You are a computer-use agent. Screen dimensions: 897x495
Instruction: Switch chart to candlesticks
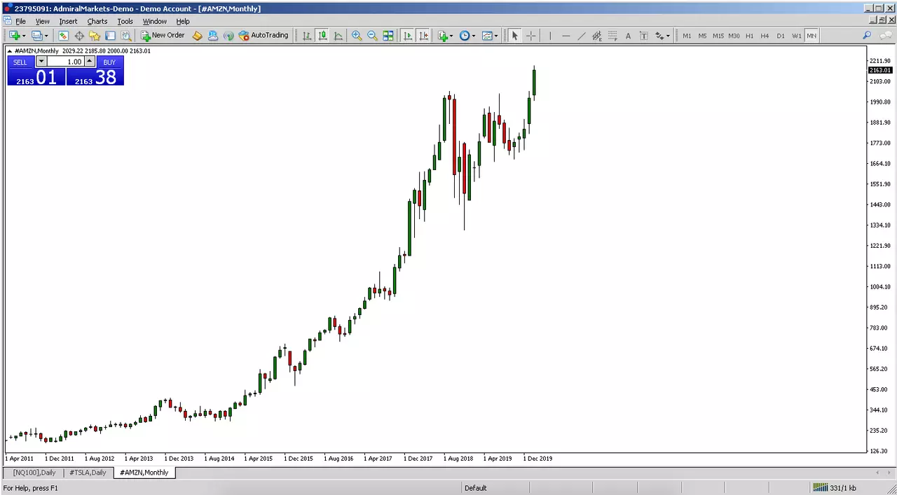pyautogui.click(x=322, y=36)
